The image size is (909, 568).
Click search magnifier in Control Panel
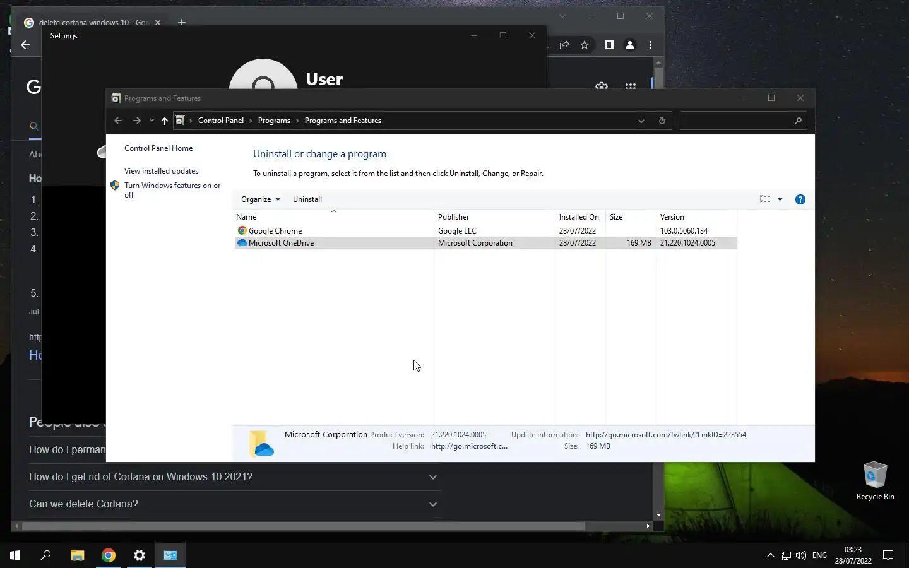click(x=798, y=121)
